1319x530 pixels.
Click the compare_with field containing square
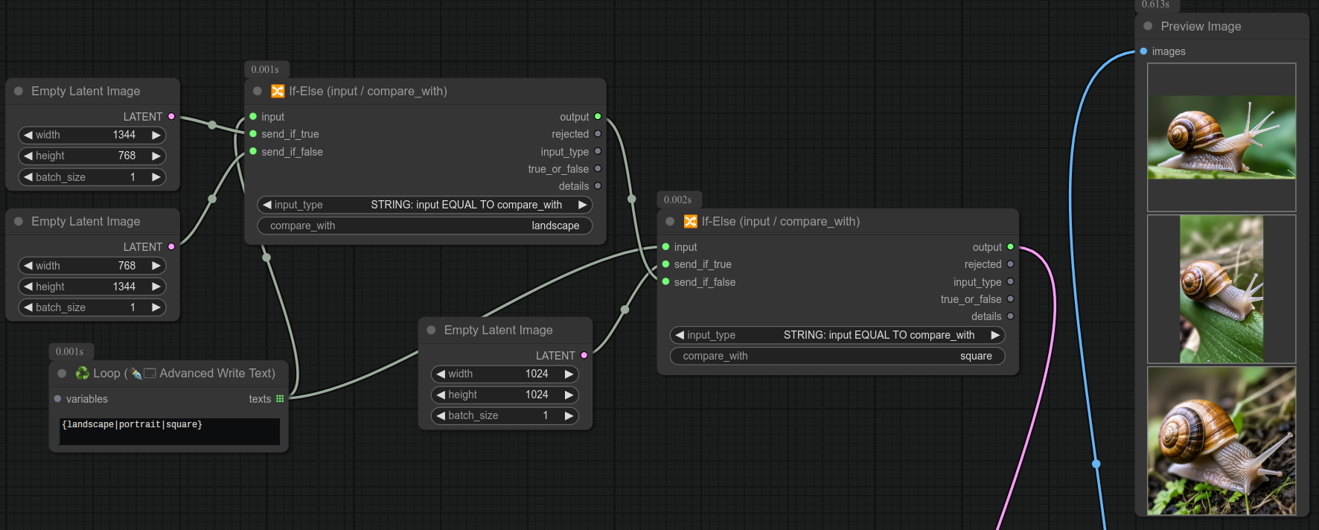[x=837, y=356]
